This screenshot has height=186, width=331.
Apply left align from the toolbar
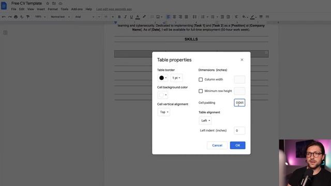click(x=168, y=17)
